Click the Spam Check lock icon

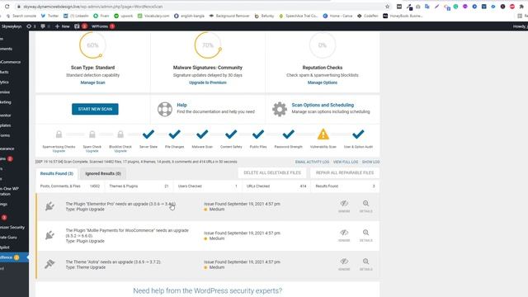[92, 134]
